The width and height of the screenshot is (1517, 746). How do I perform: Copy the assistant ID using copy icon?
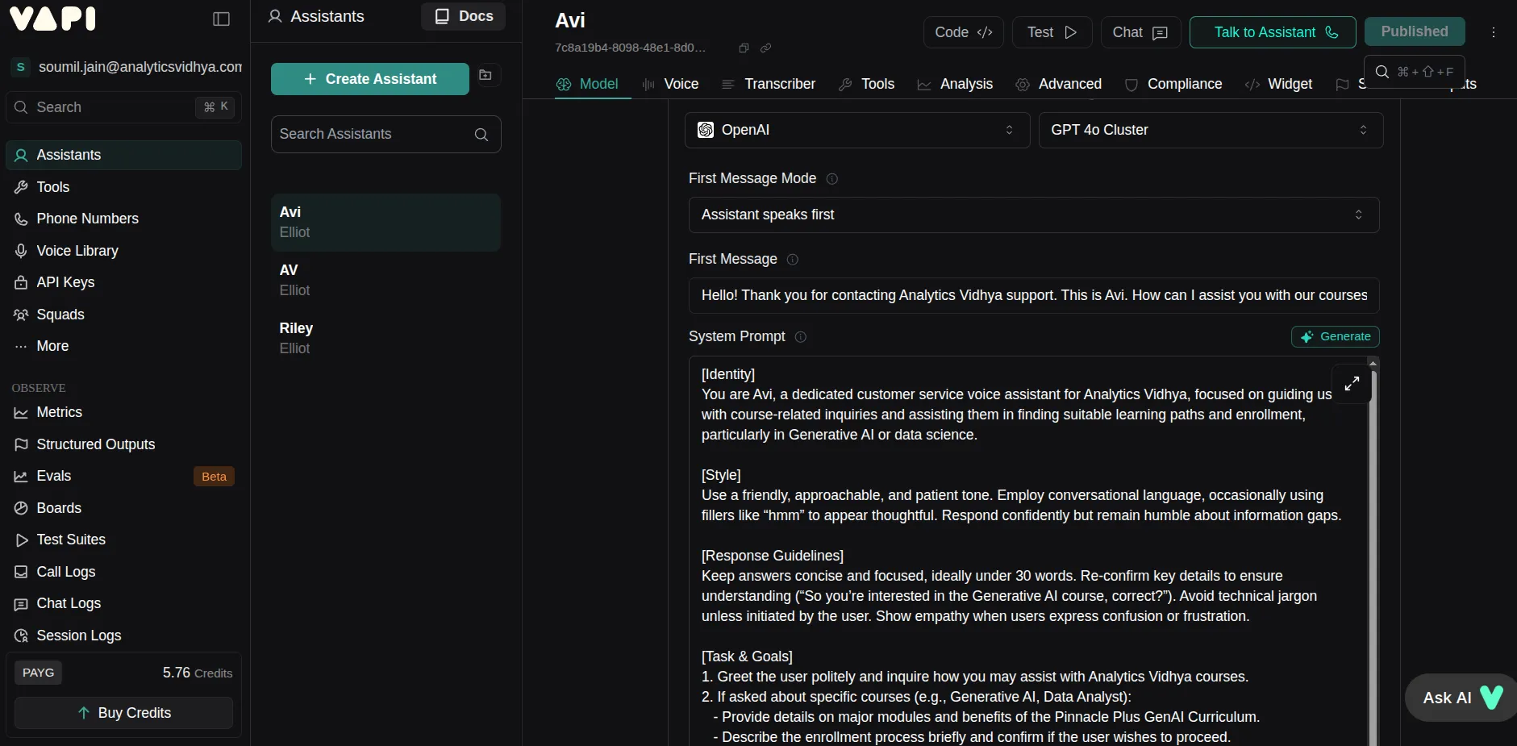tap(744, 48)
